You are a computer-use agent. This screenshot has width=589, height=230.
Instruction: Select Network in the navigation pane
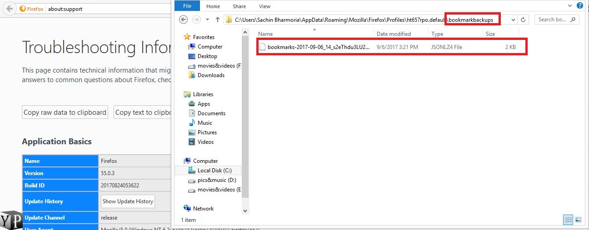click(x=203, y=209)
